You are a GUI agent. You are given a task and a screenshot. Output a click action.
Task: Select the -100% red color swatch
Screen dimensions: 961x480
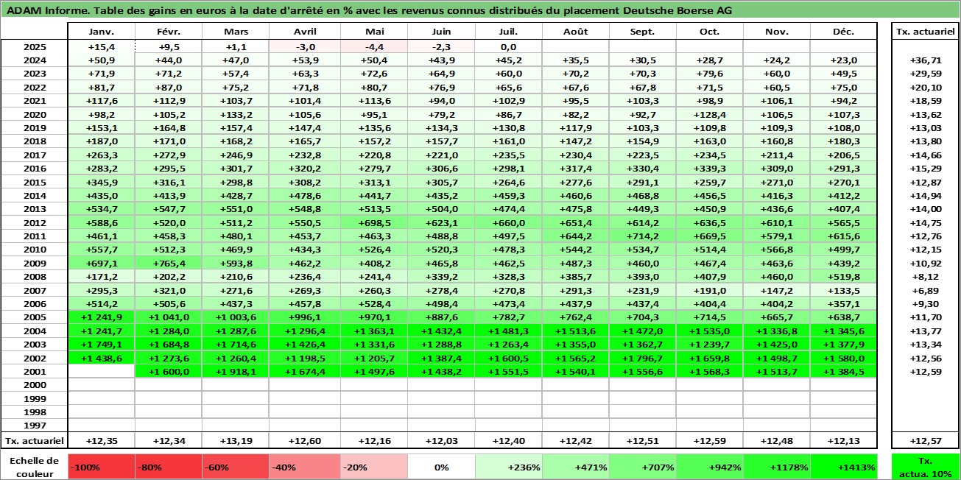(101, 467)
